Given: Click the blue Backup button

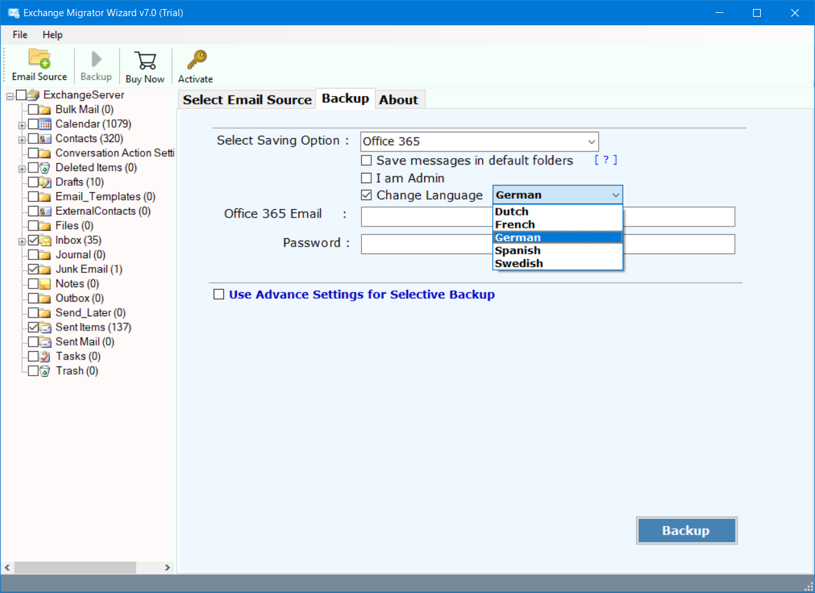Looking at the screenshot, I should (x=686, y=531).
